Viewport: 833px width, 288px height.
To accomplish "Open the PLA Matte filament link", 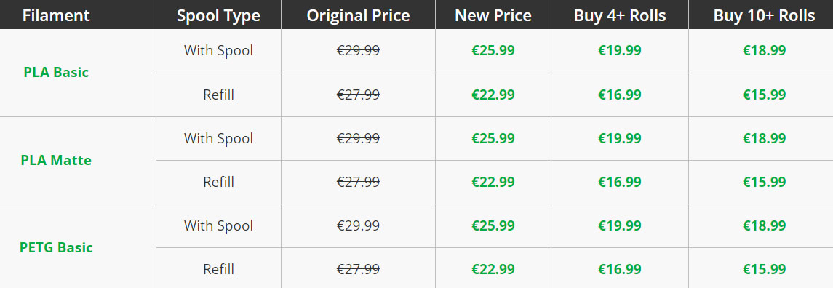I will pos(56,160).
